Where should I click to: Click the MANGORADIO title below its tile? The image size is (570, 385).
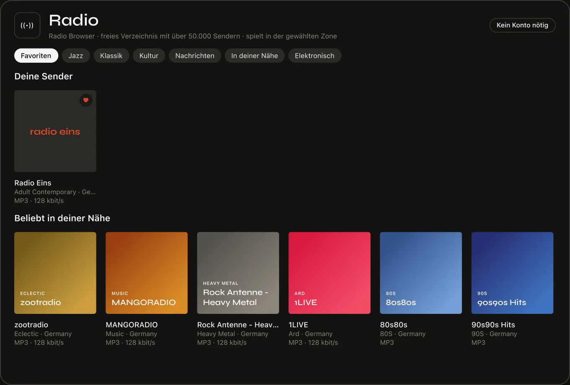point(132,325)
